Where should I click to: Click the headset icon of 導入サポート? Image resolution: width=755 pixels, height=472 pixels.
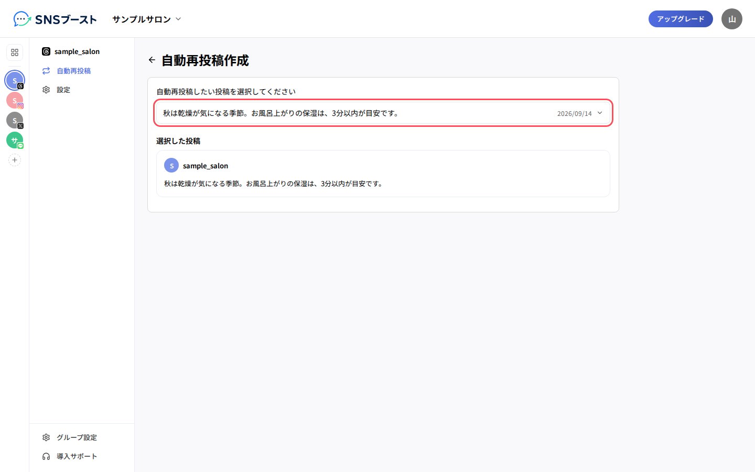click(46, 456)
